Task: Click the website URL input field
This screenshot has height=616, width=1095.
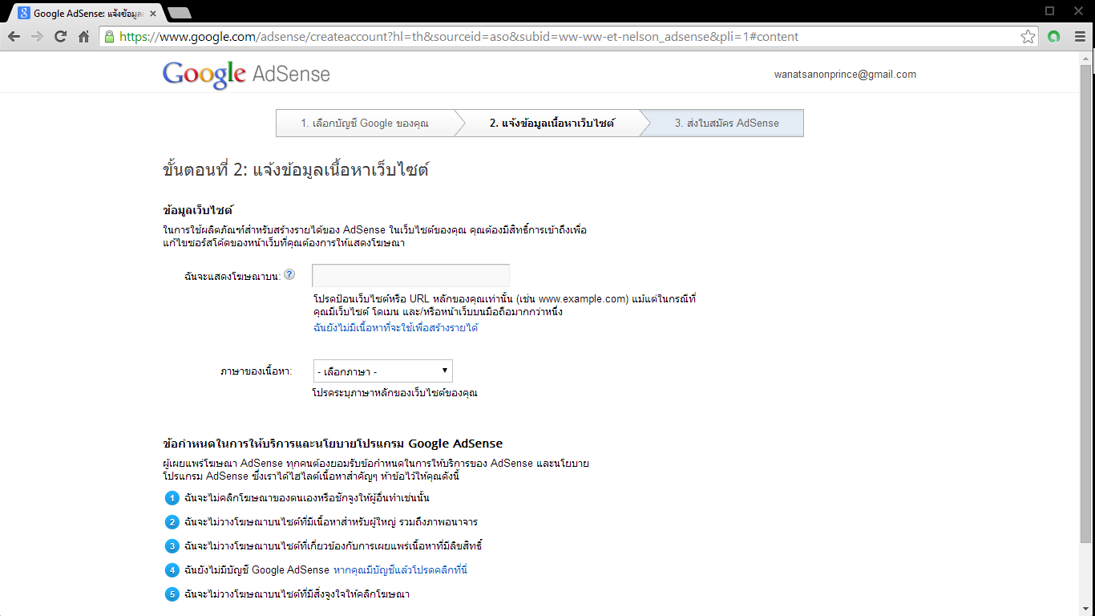Action: click(411, 276)
